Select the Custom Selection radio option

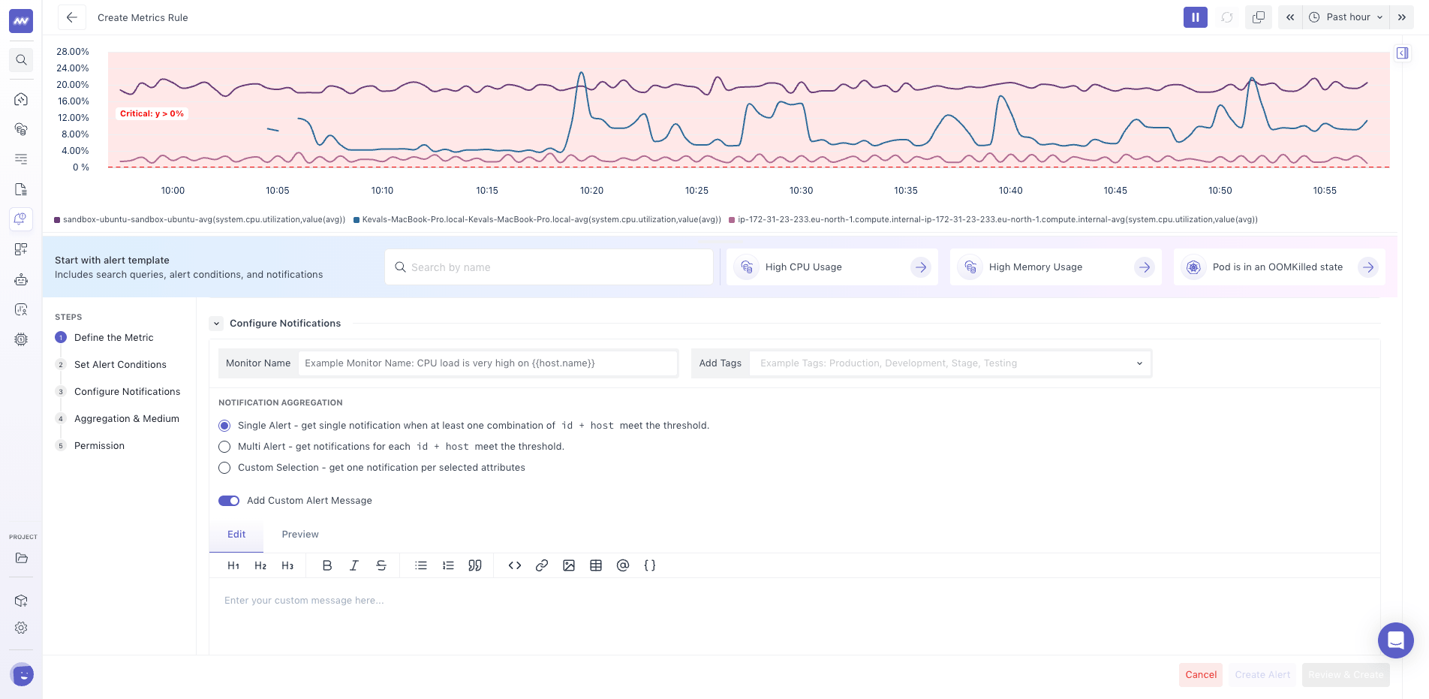coord(224,468)
